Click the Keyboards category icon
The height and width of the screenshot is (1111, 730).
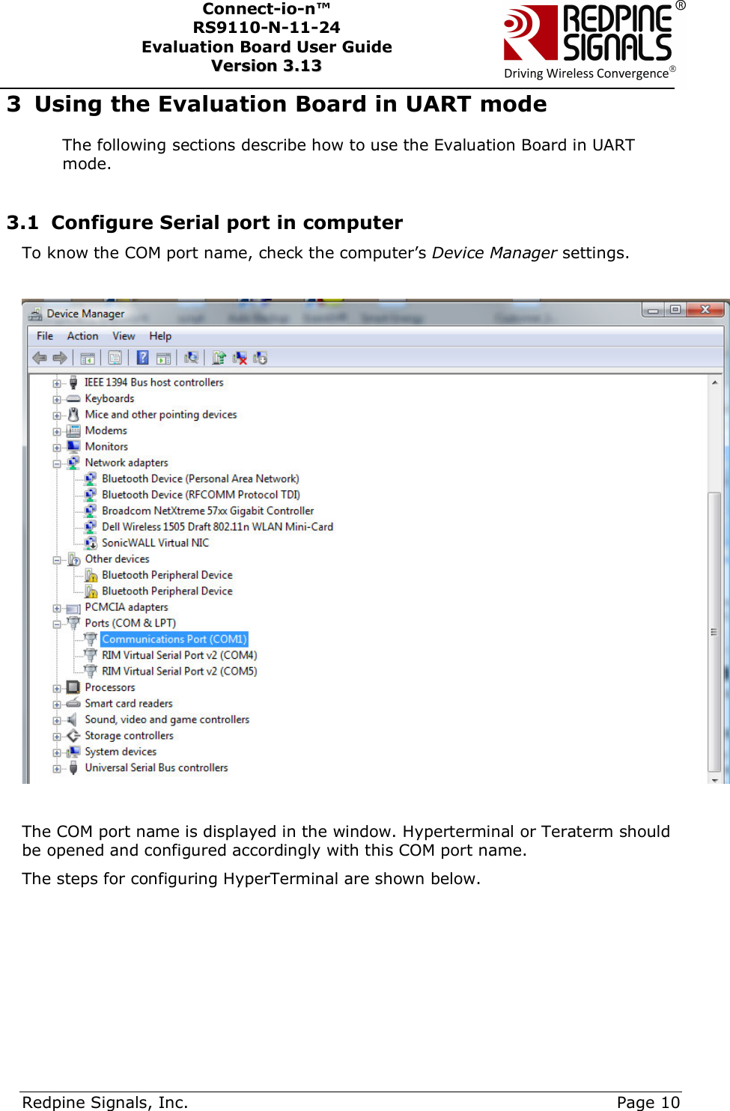[x=73, y=398]
